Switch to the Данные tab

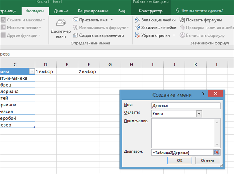[61, 11]
